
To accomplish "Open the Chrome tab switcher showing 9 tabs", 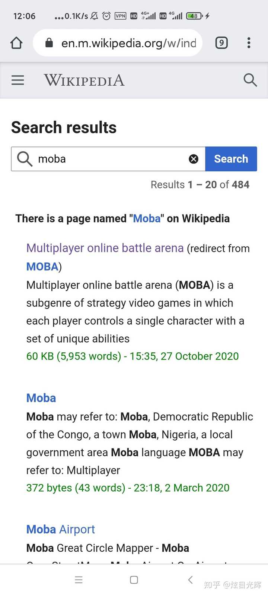I will point(221,43).
